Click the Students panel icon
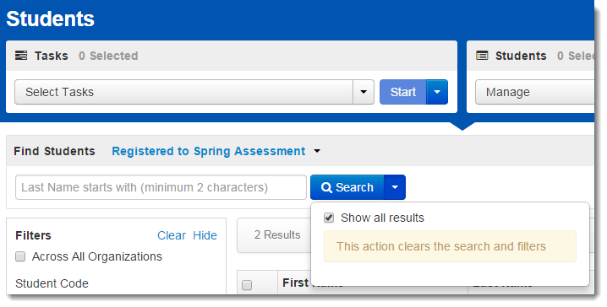Screen dimensions: 607x307 point(482,56)
